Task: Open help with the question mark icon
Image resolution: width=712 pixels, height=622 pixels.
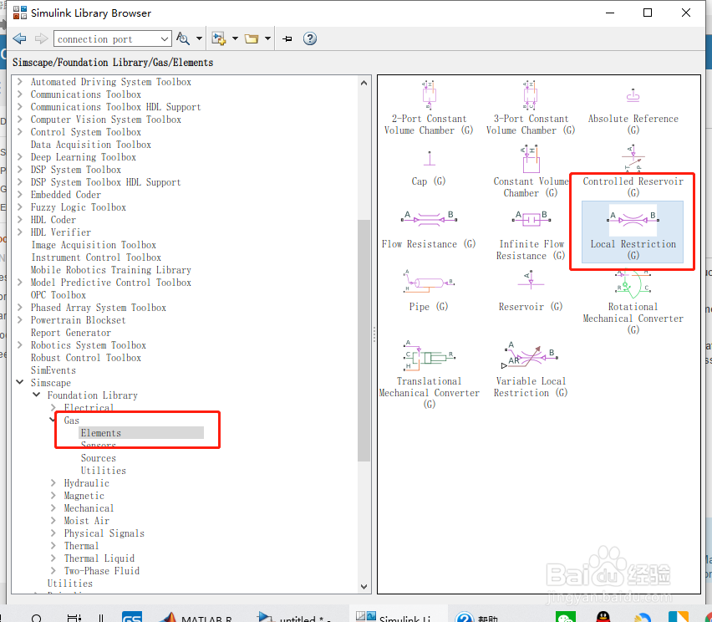Action: [310, 38]
